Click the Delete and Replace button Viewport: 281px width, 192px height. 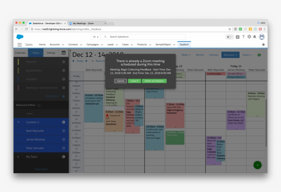point(154,81)
